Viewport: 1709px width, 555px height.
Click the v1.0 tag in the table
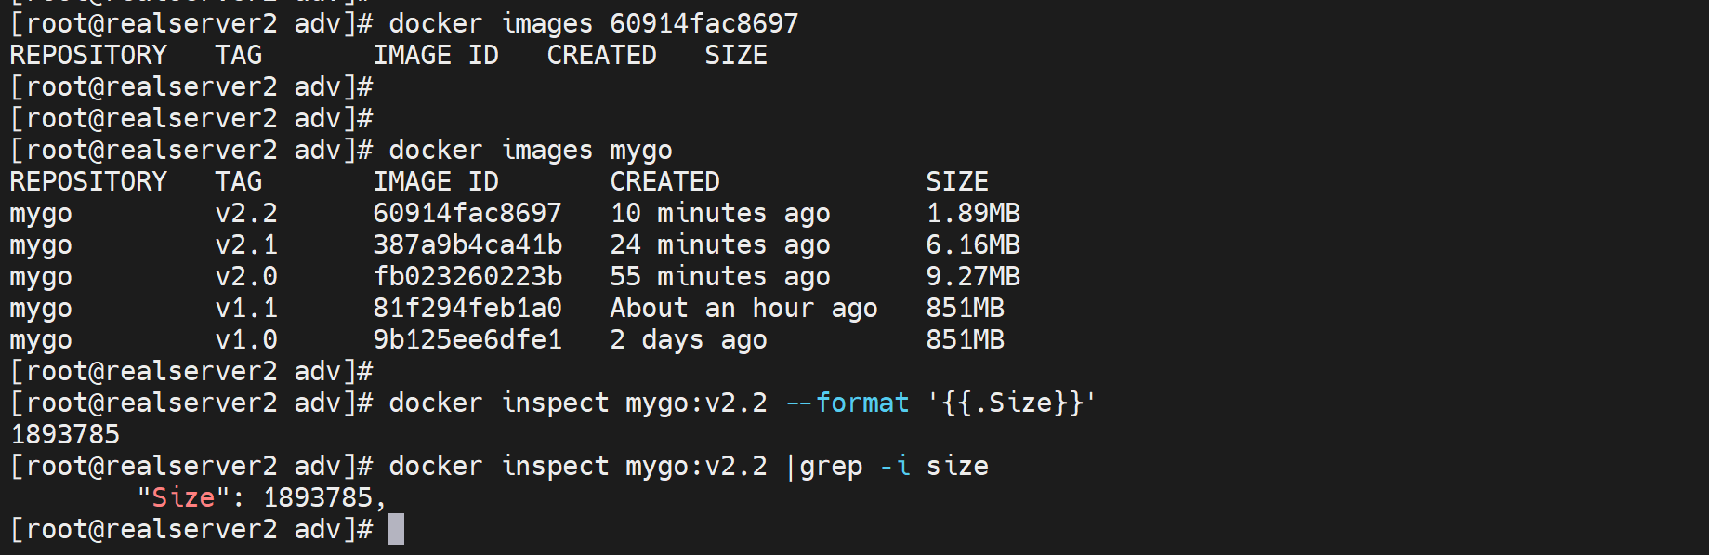click(246, 339)
